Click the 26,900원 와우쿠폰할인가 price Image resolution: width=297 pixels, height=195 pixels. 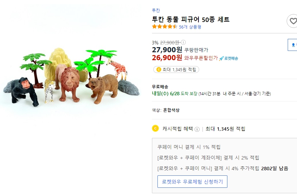click(167, 58)
